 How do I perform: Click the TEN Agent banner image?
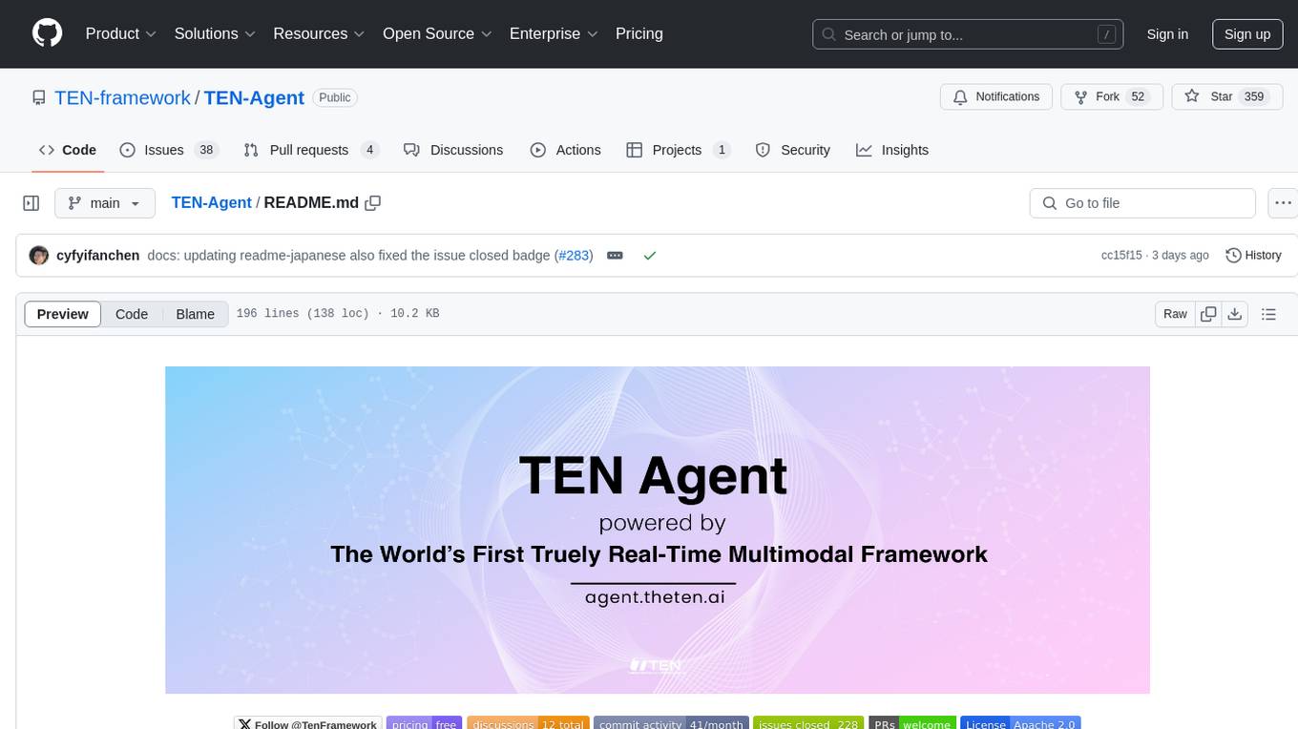(658, 530)
